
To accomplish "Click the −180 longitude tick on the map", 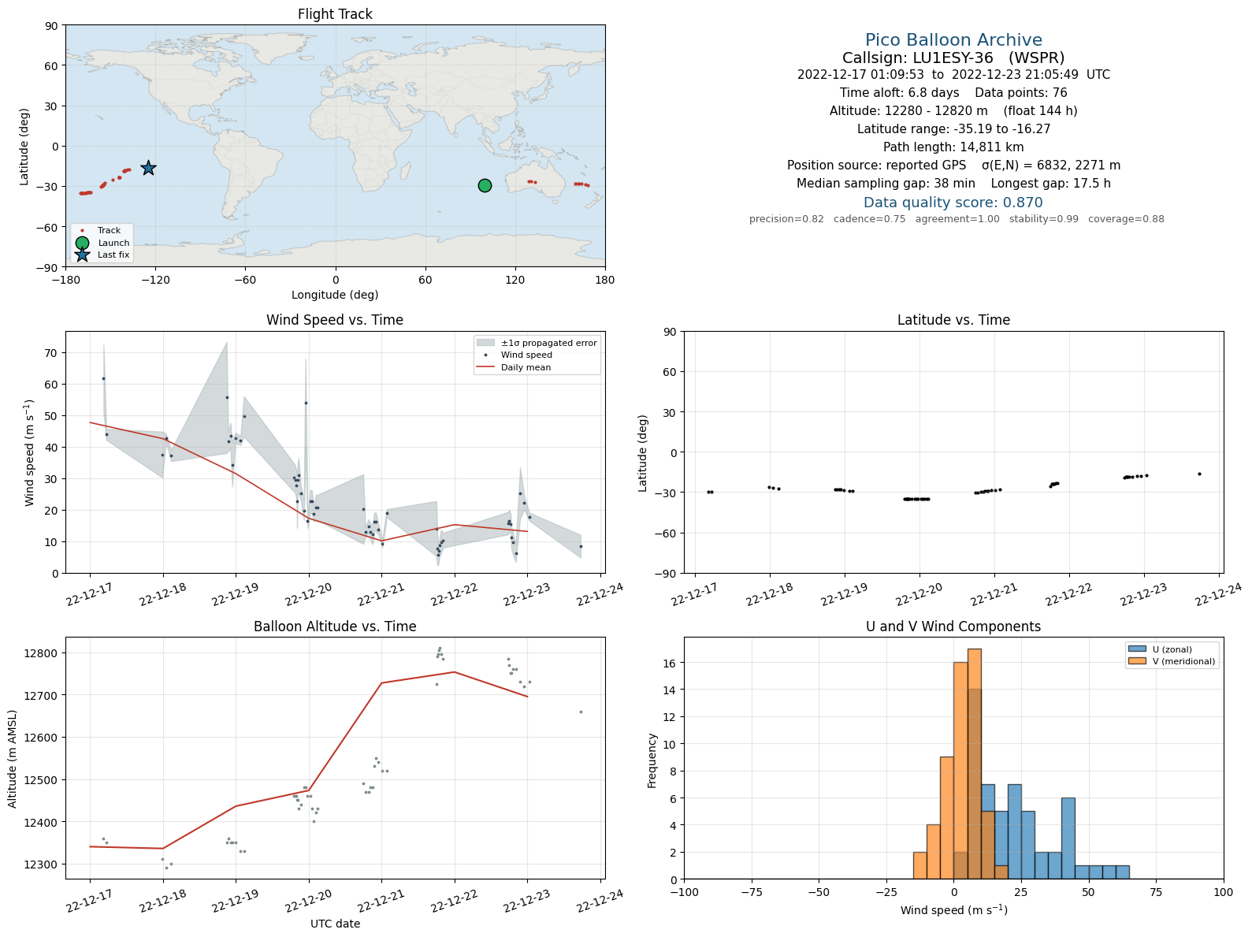I will pyautogui.click(x=65, y=280).
